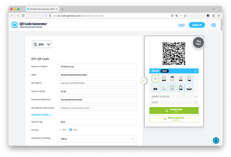
Task: Download the QR code as JPG
Action: 174,110
